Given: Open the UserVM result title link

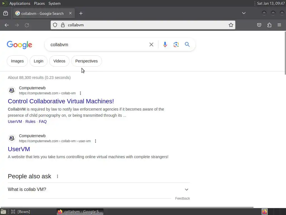Looking at the screenshot, I should [x=19, y=149].
